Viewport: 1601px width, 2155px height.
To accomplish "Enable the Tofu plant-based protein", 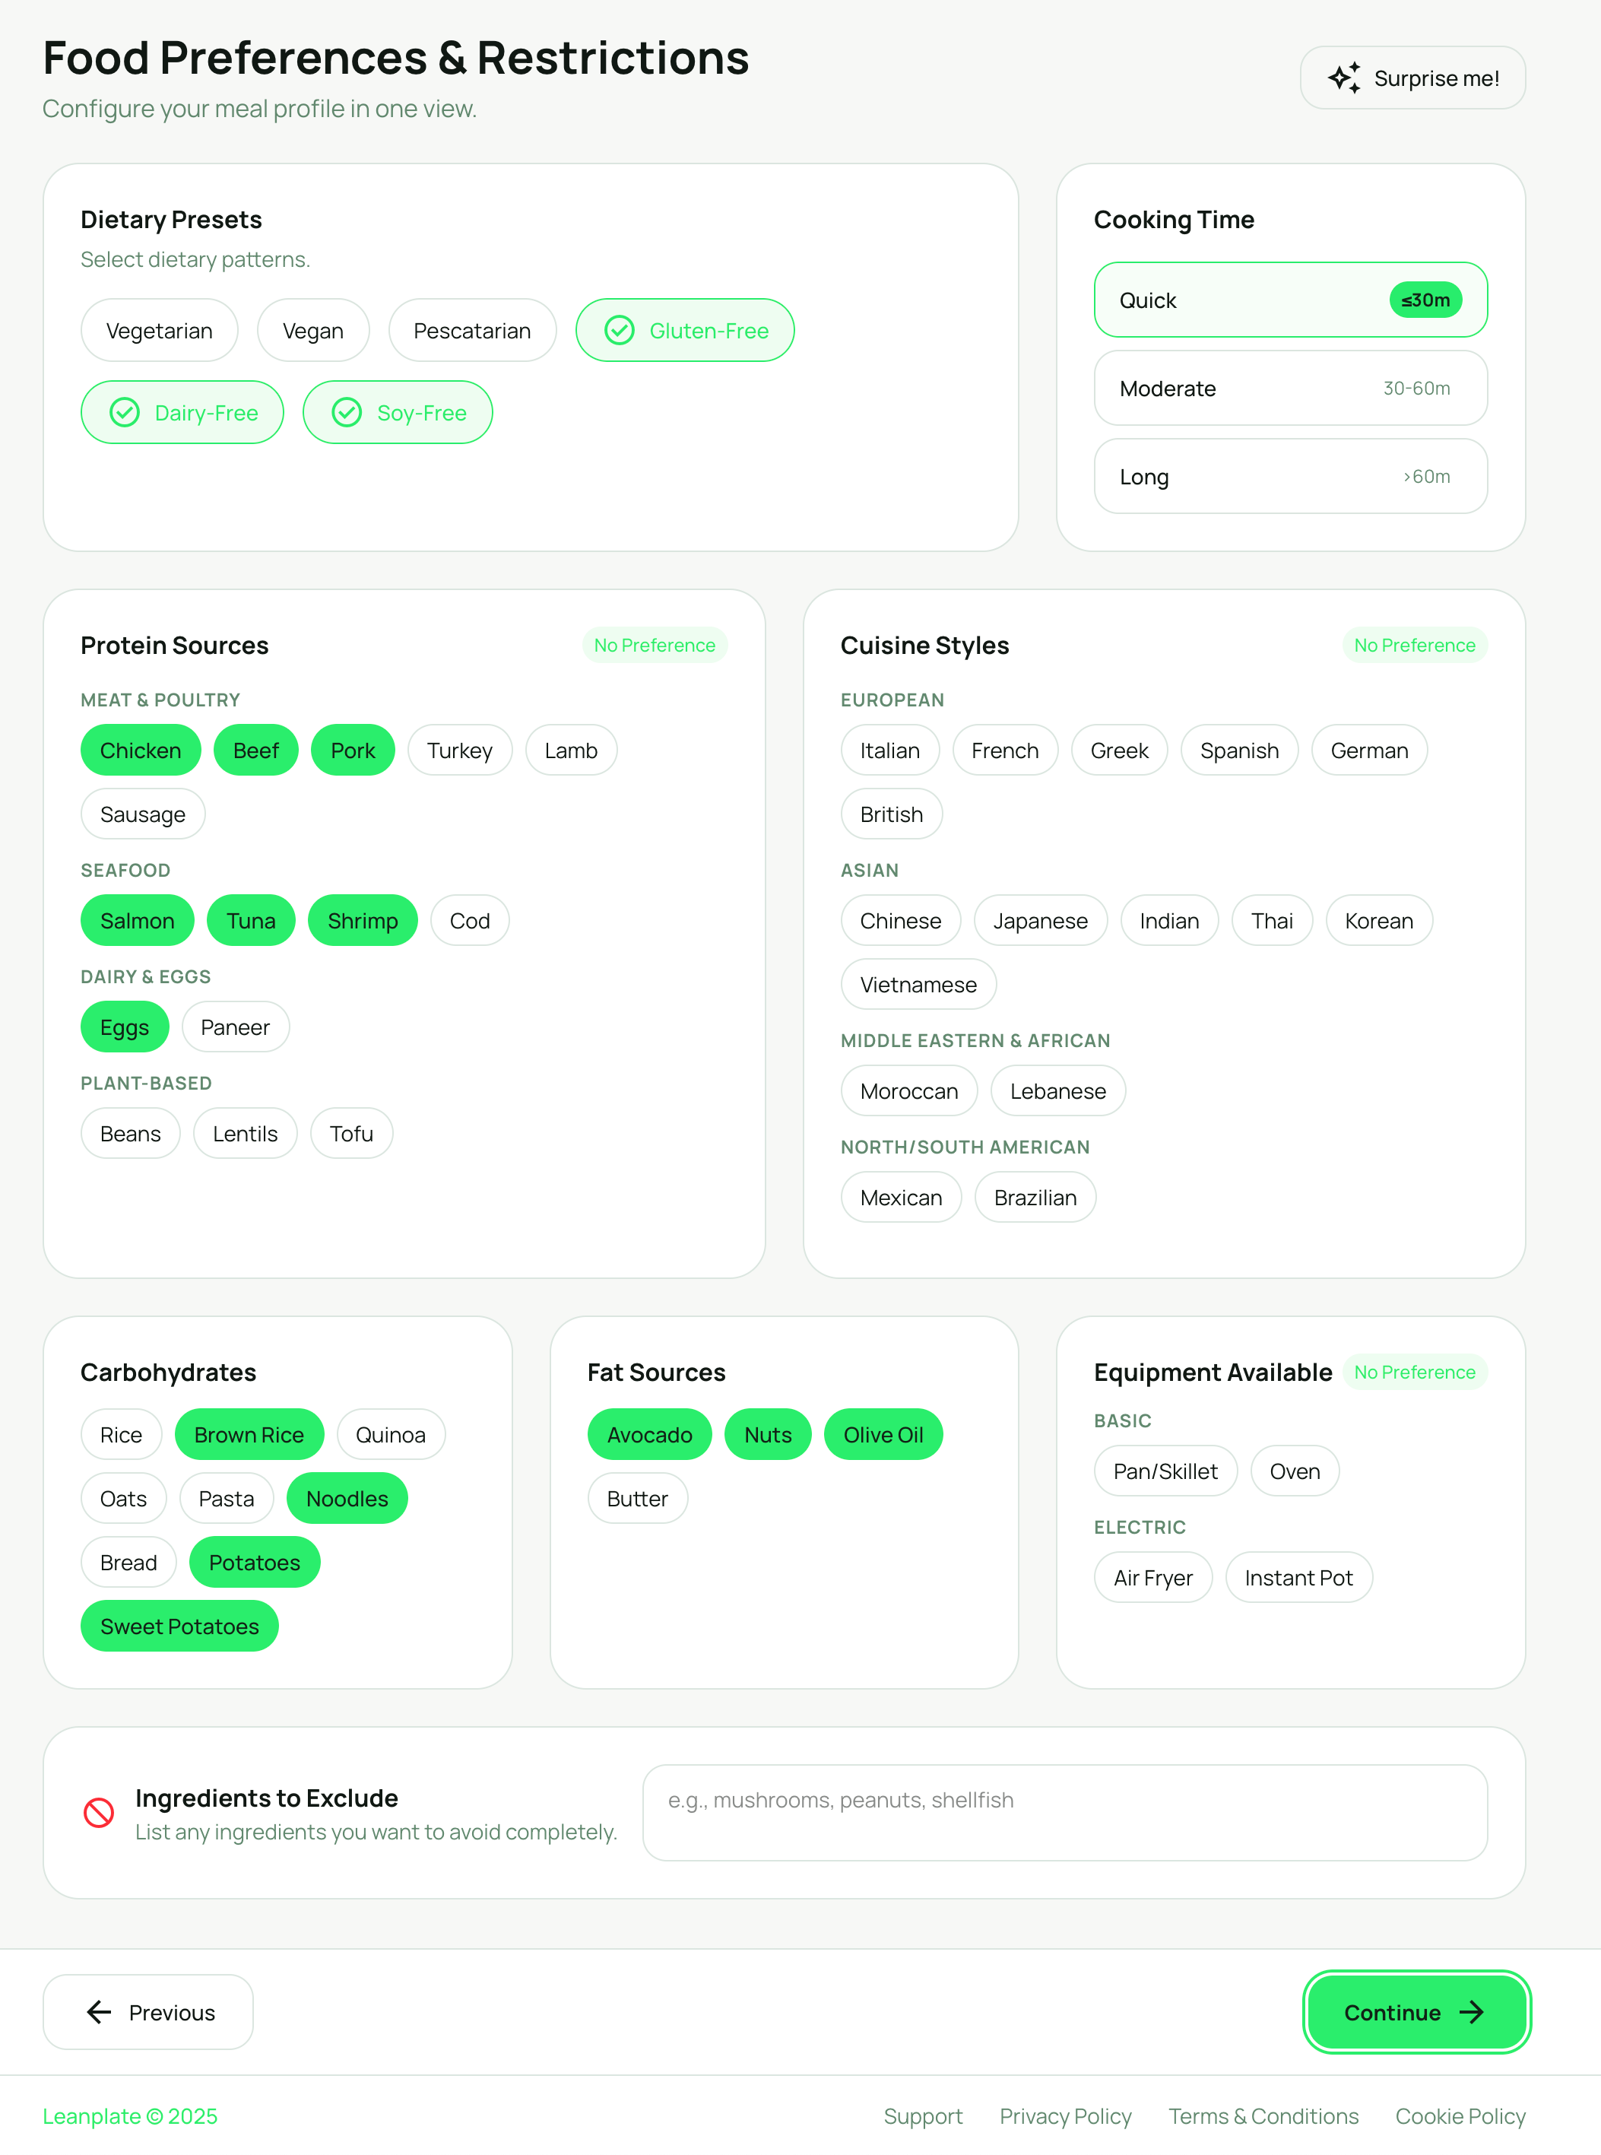I will tap(350, 1133).
